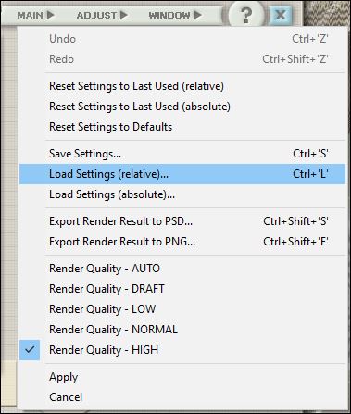Choose Load Settings (relative) menu entry
The image size is (351, 414).
coord(182,174)
